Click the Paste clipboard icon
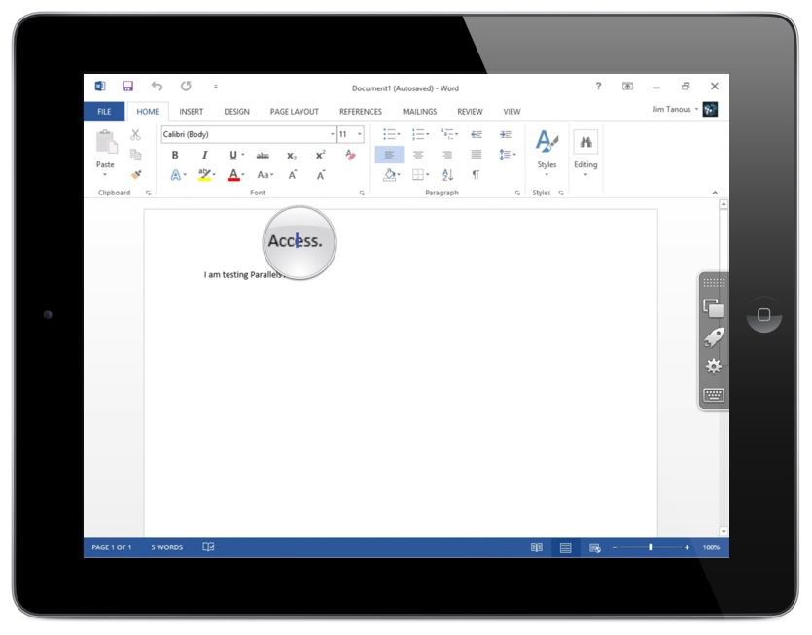 click(107, 142)
